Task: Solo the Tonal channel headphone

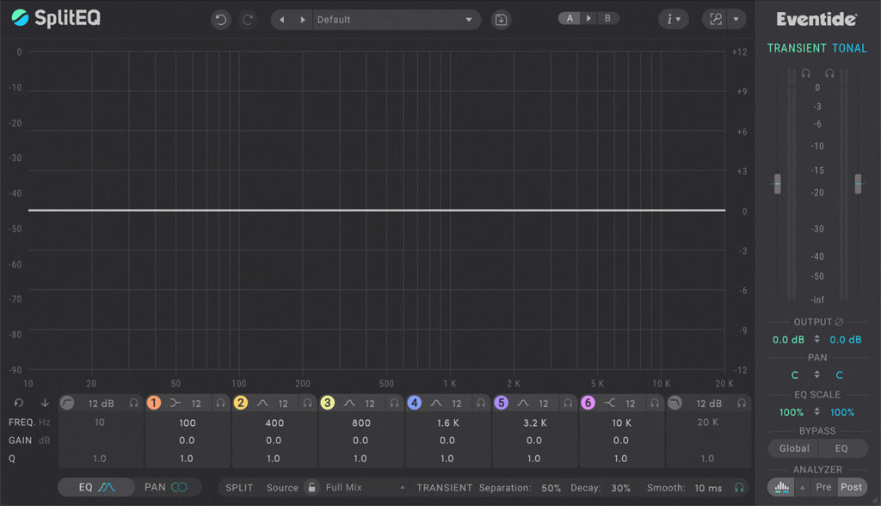Action: click(x=829, y=73)
